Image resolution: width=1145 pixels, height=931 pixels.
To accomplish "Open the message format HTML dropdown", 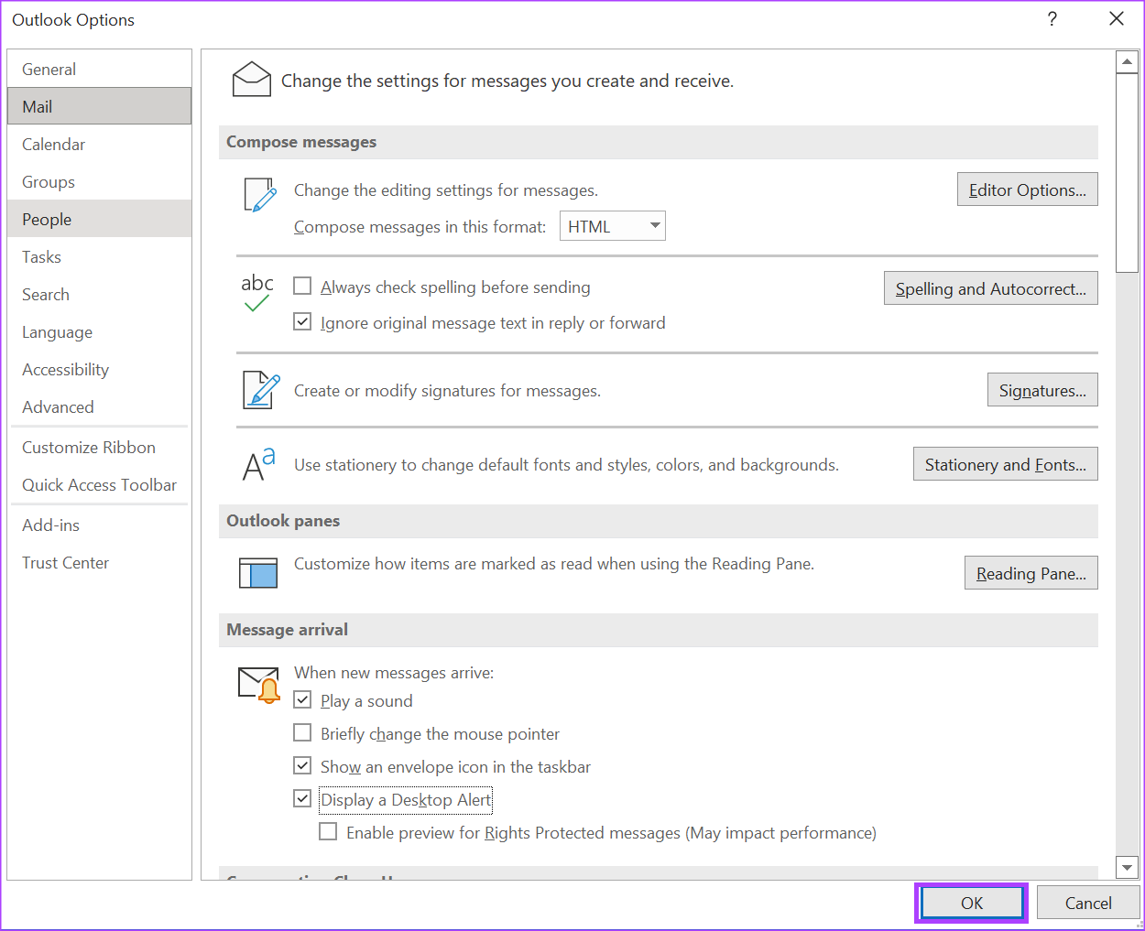I will pyautogui.click(x=612, y=226).
